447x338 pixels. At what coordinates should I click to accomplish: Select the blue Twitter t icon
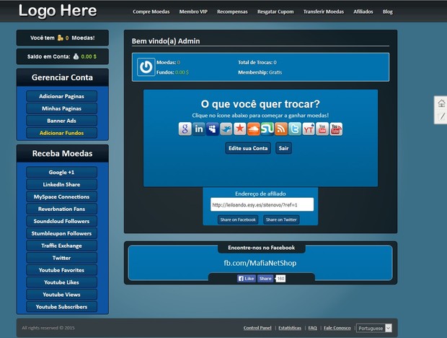point(294,129)
